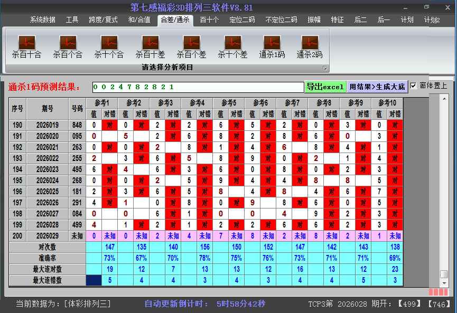This screenshot has height=313, width=457.
Task: Select the 杀十个差 analysis icon
Action: (232, 45)
